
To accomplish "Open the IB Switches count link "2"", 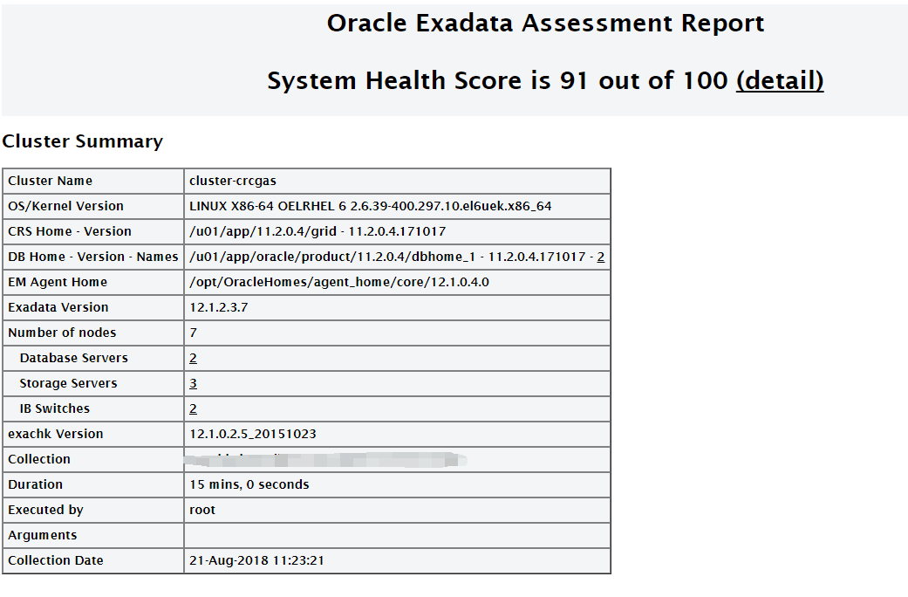I will click(193, 408).
